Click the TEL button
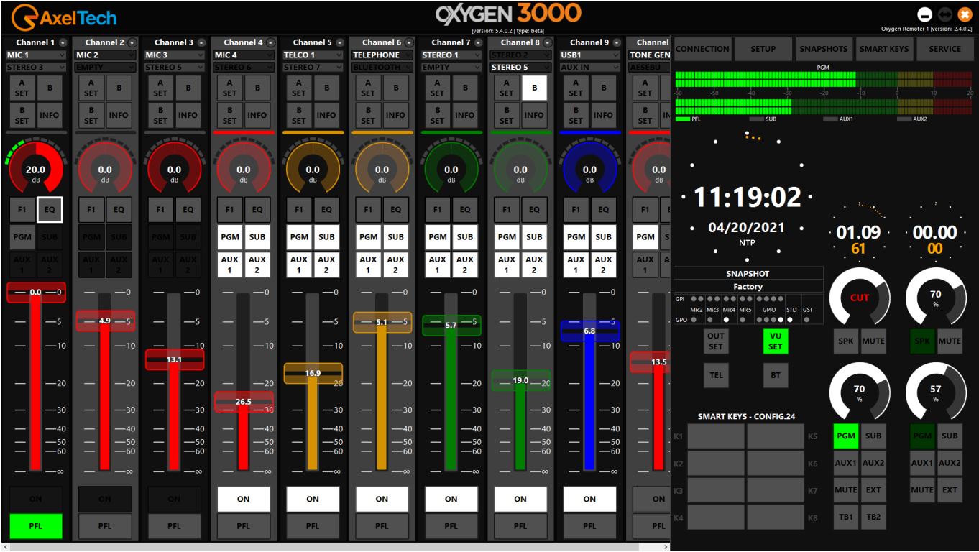 [716, 375]
